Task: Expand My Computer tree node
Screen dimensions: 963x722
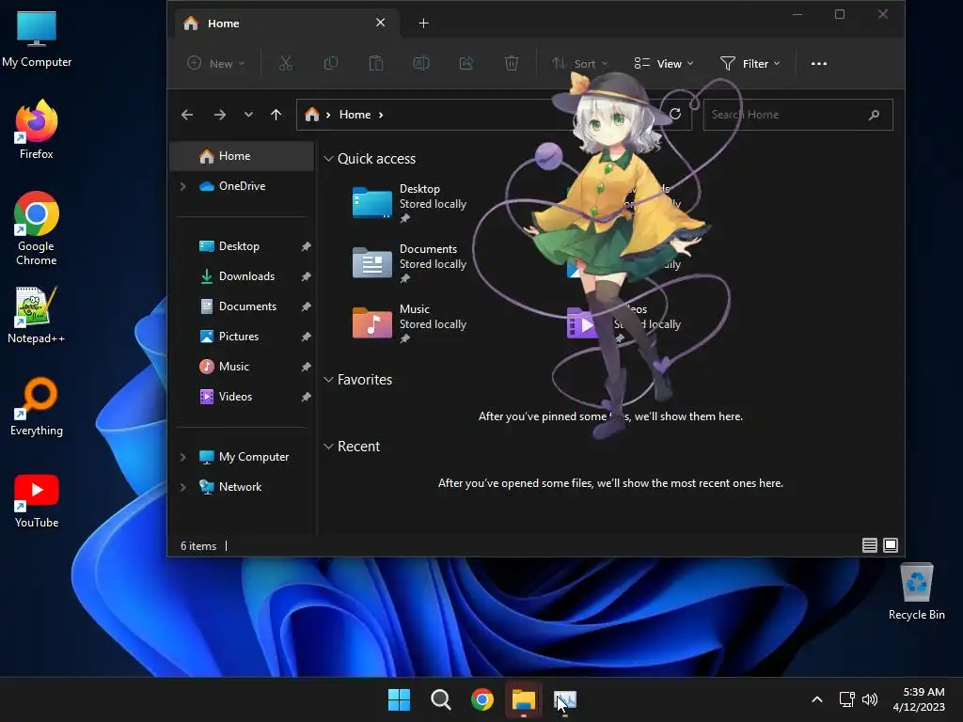Action: point(183,457)
